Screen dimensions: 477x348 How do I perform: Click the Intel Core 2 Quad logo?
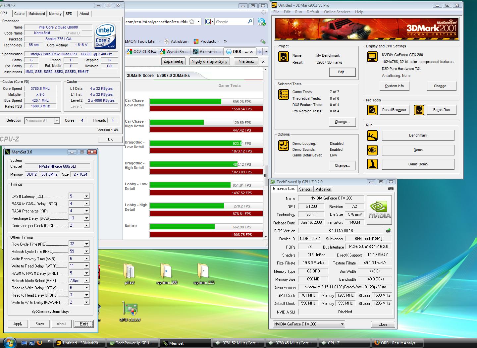tap(105, 36)
